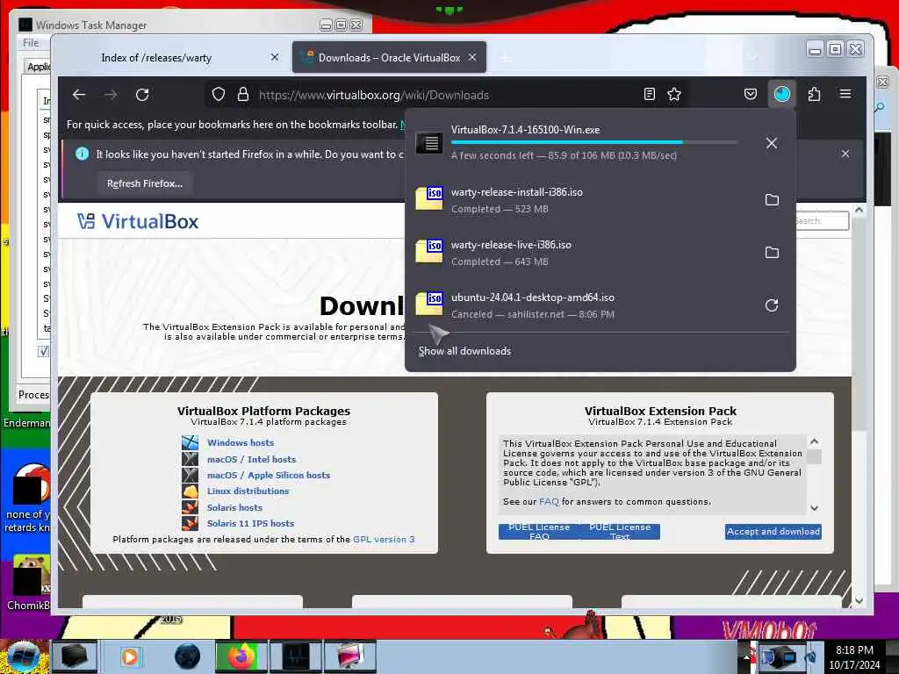Click Linux distributions penguin icon
The width and height of the screenshot is (899, 674).
click(190, 491)
